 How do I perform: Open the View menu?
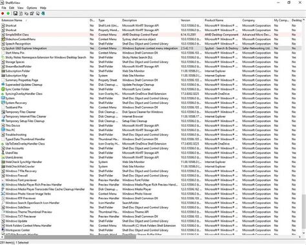pyautogui.click(x=21, y=8)
